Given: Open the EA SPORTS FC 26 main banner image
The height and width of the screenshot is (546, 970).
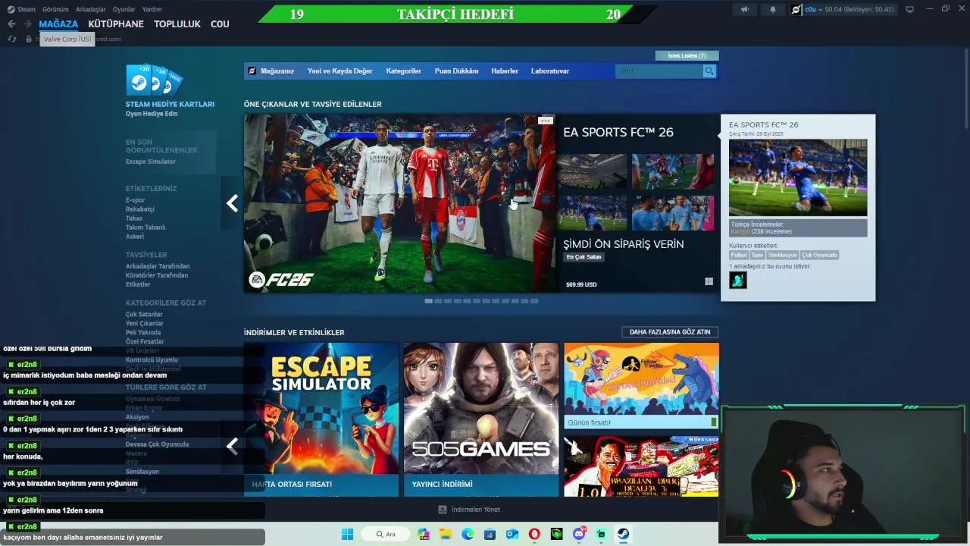Looking at the screenshot, I should (x=399, y=203).
